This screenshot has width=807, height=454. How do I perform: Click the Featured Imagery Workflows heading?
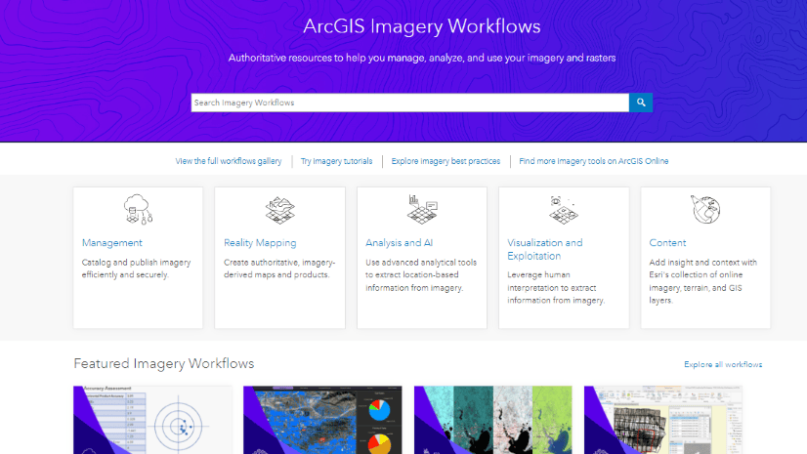click(x=164, y=363)
